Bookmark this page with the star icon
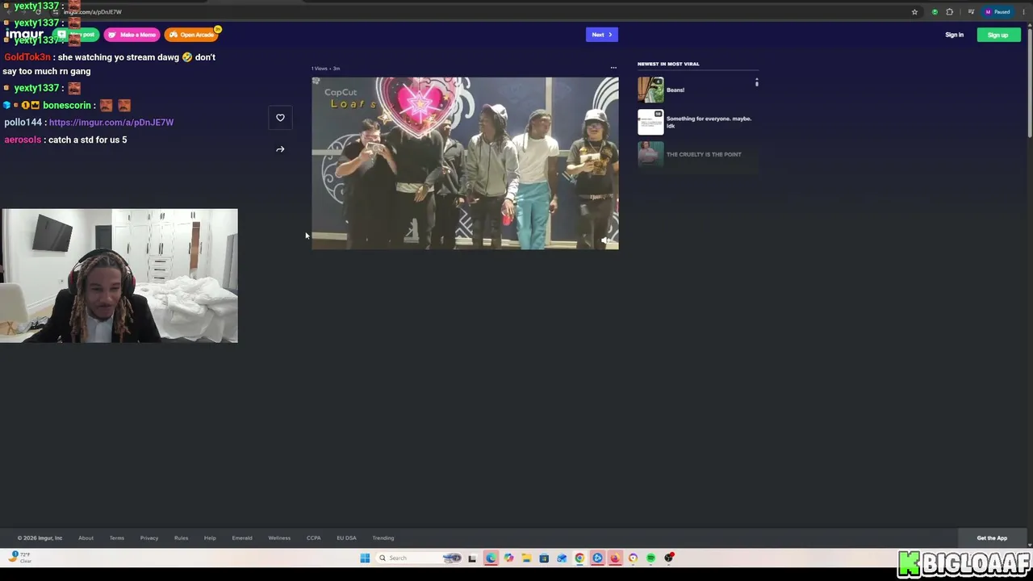 [914, 12]
